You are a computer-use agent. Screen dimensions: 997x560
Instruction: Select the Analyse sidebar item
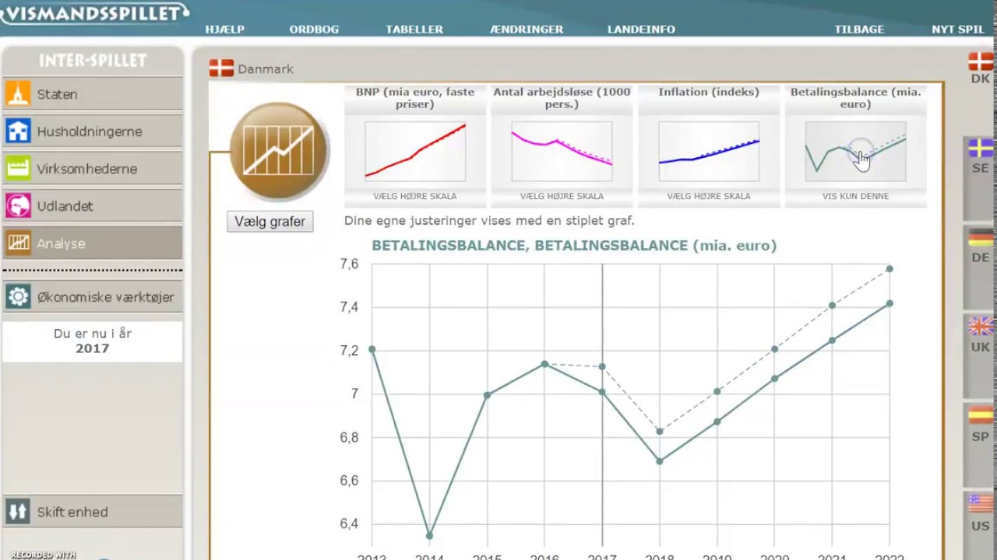click(x=93, y=243)
